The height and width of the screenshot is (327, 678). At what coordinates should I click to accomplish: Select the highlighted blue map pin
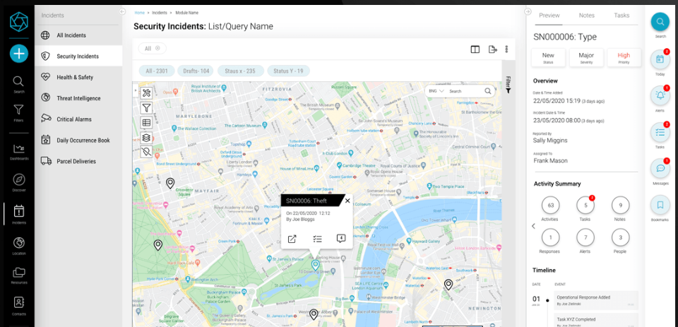click(316, 265)
